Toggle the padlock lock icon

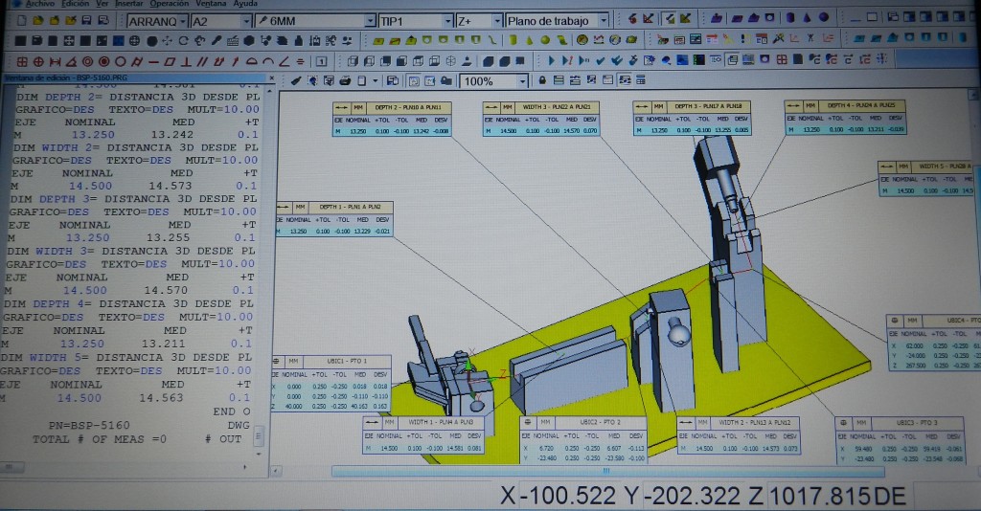pyautogui.click(x=543, y=81)
